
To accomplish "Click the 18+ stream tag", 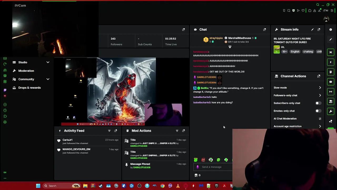I will pyautogui.click(x=285, y=52).
